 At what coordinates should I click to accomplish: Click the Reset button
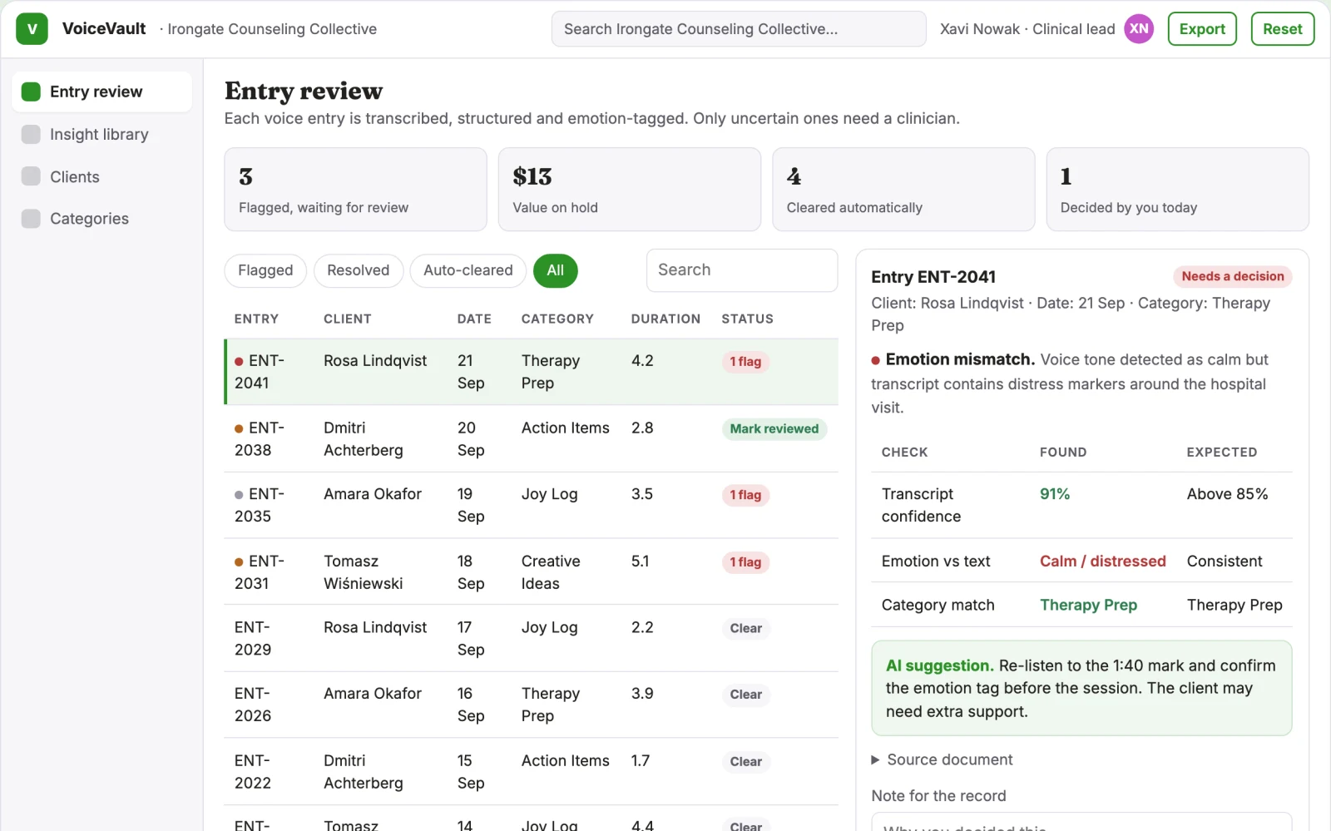click(x=1282, y=29)
